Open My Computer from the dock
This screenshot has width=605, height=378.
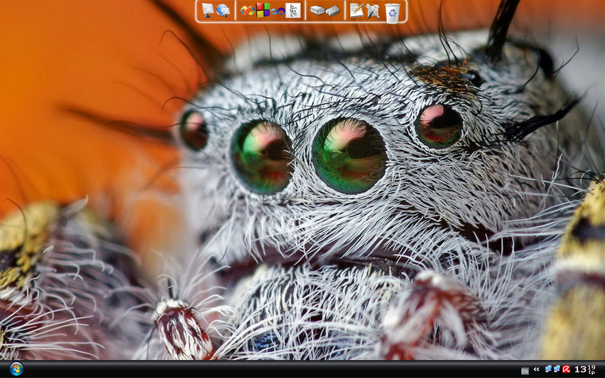207,10
